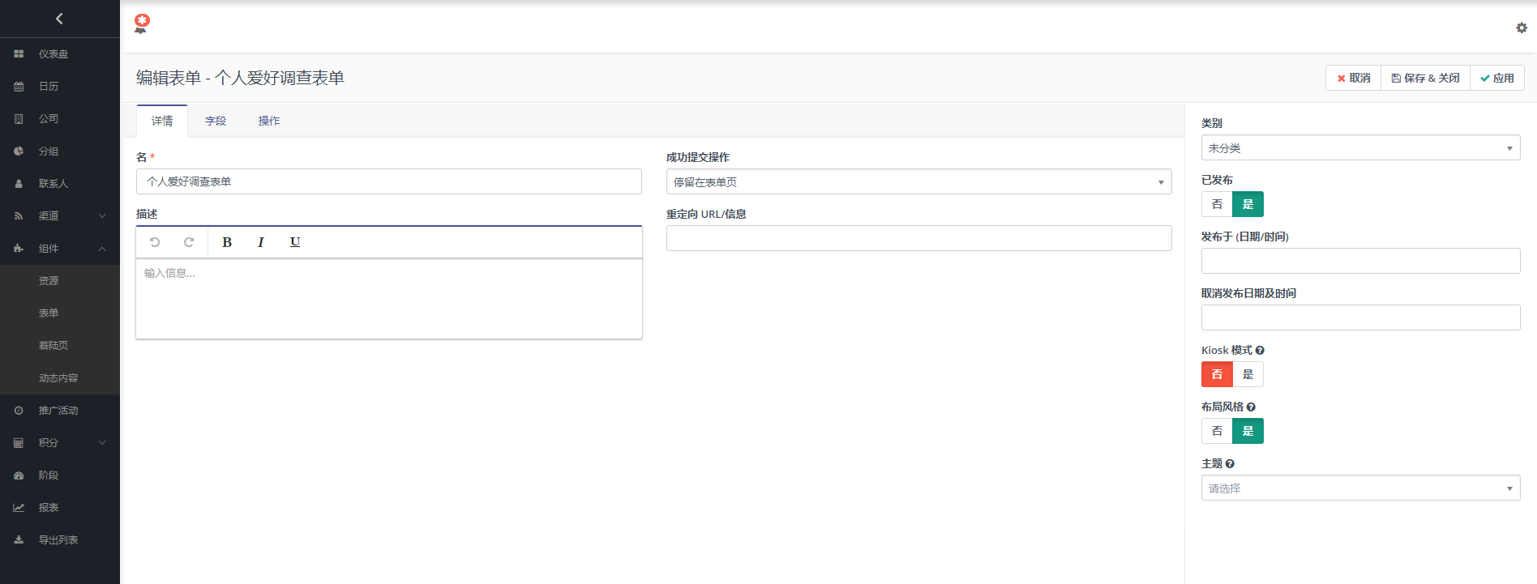Click the Bold formatting button
Screen dimensions: 1537x584
[x=227, y=242]
